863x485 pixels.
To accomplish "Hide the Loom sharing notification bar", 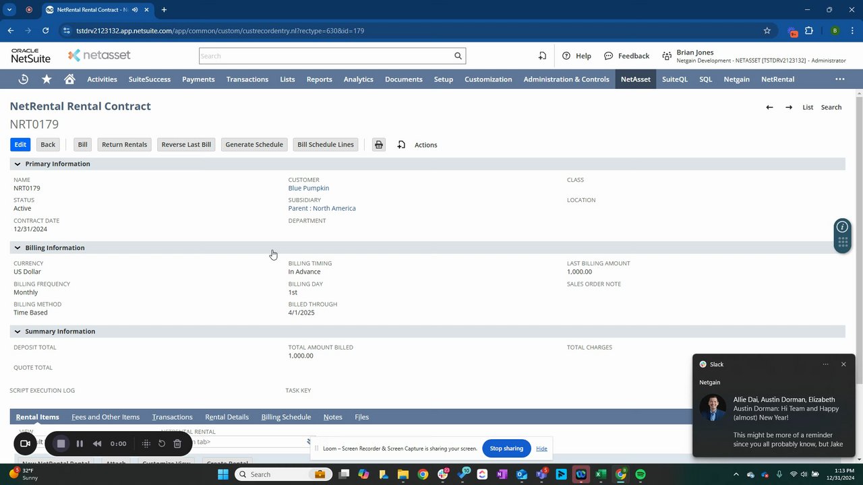I will pos(541,449).
